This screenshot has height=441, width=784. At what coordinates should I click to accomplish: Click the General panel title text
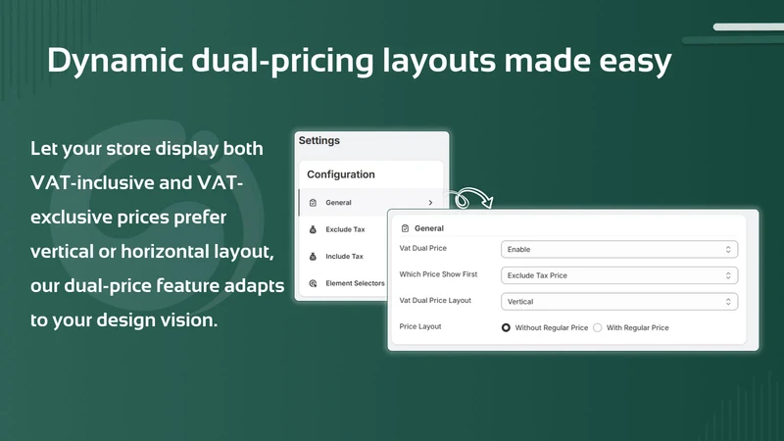click(x=429, y=228)
